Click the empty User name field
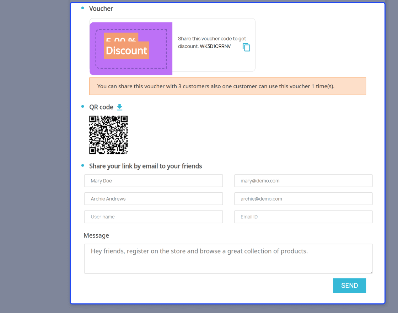The height and width of the screenshot is (313, 398). 154,217
